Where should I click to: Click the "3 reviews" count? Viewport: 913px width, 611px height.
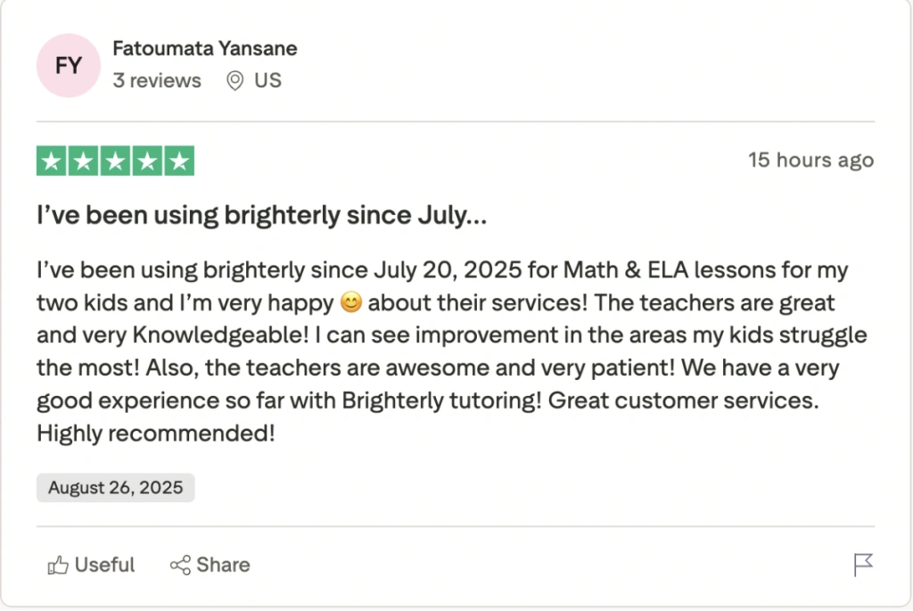click(157, 80)
